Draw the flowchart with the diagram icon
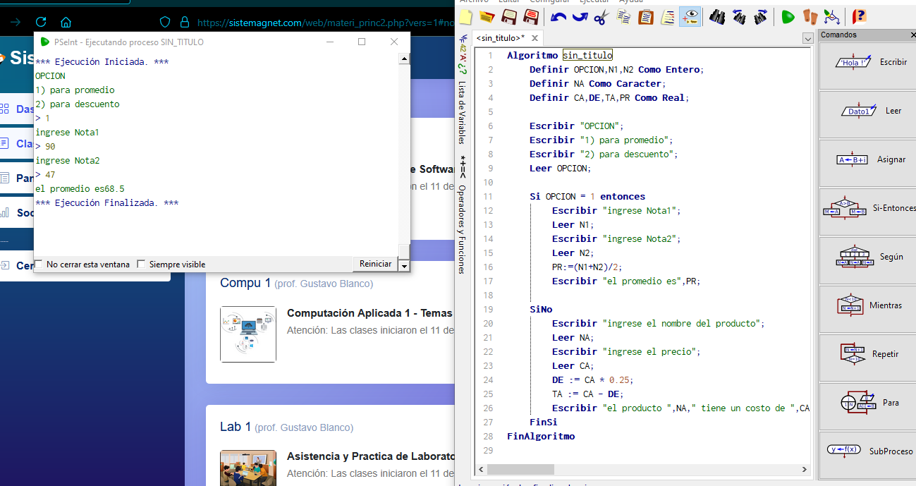The image size is (916, 486). click(x=831, y=16)
